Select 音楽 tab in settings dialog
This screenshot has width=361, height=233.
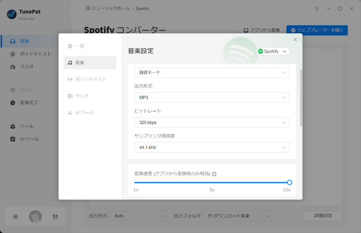pyautogui.click(x=90, y=63)
